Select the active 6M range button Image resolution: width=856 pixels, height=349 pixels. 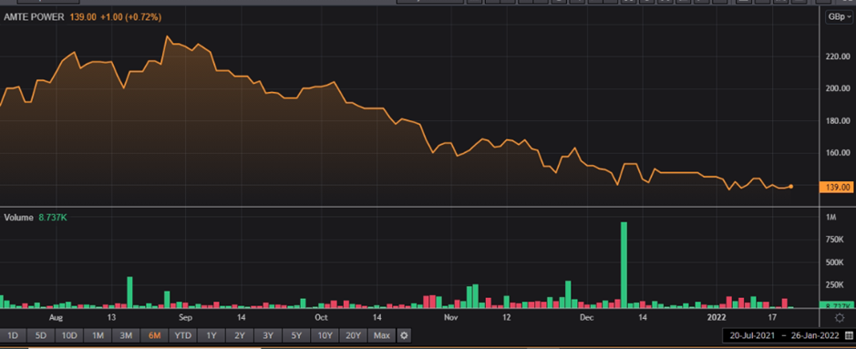point(154,335)
